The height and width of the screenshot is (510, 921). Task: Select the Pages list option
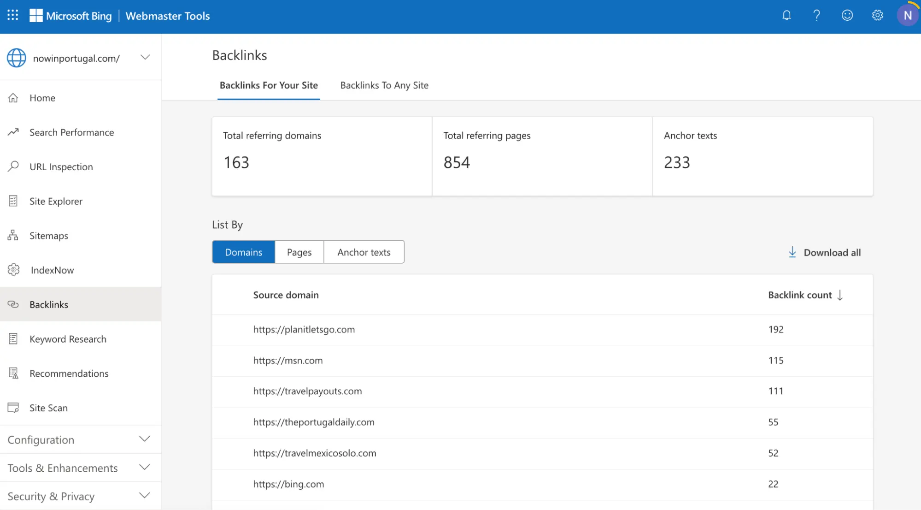[x=299, y=252]
